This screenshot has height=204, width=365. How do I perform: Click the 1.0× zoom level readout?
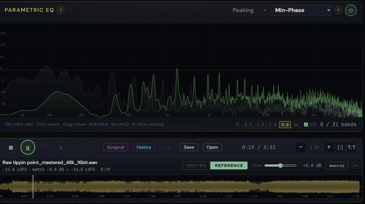[315, 147]
